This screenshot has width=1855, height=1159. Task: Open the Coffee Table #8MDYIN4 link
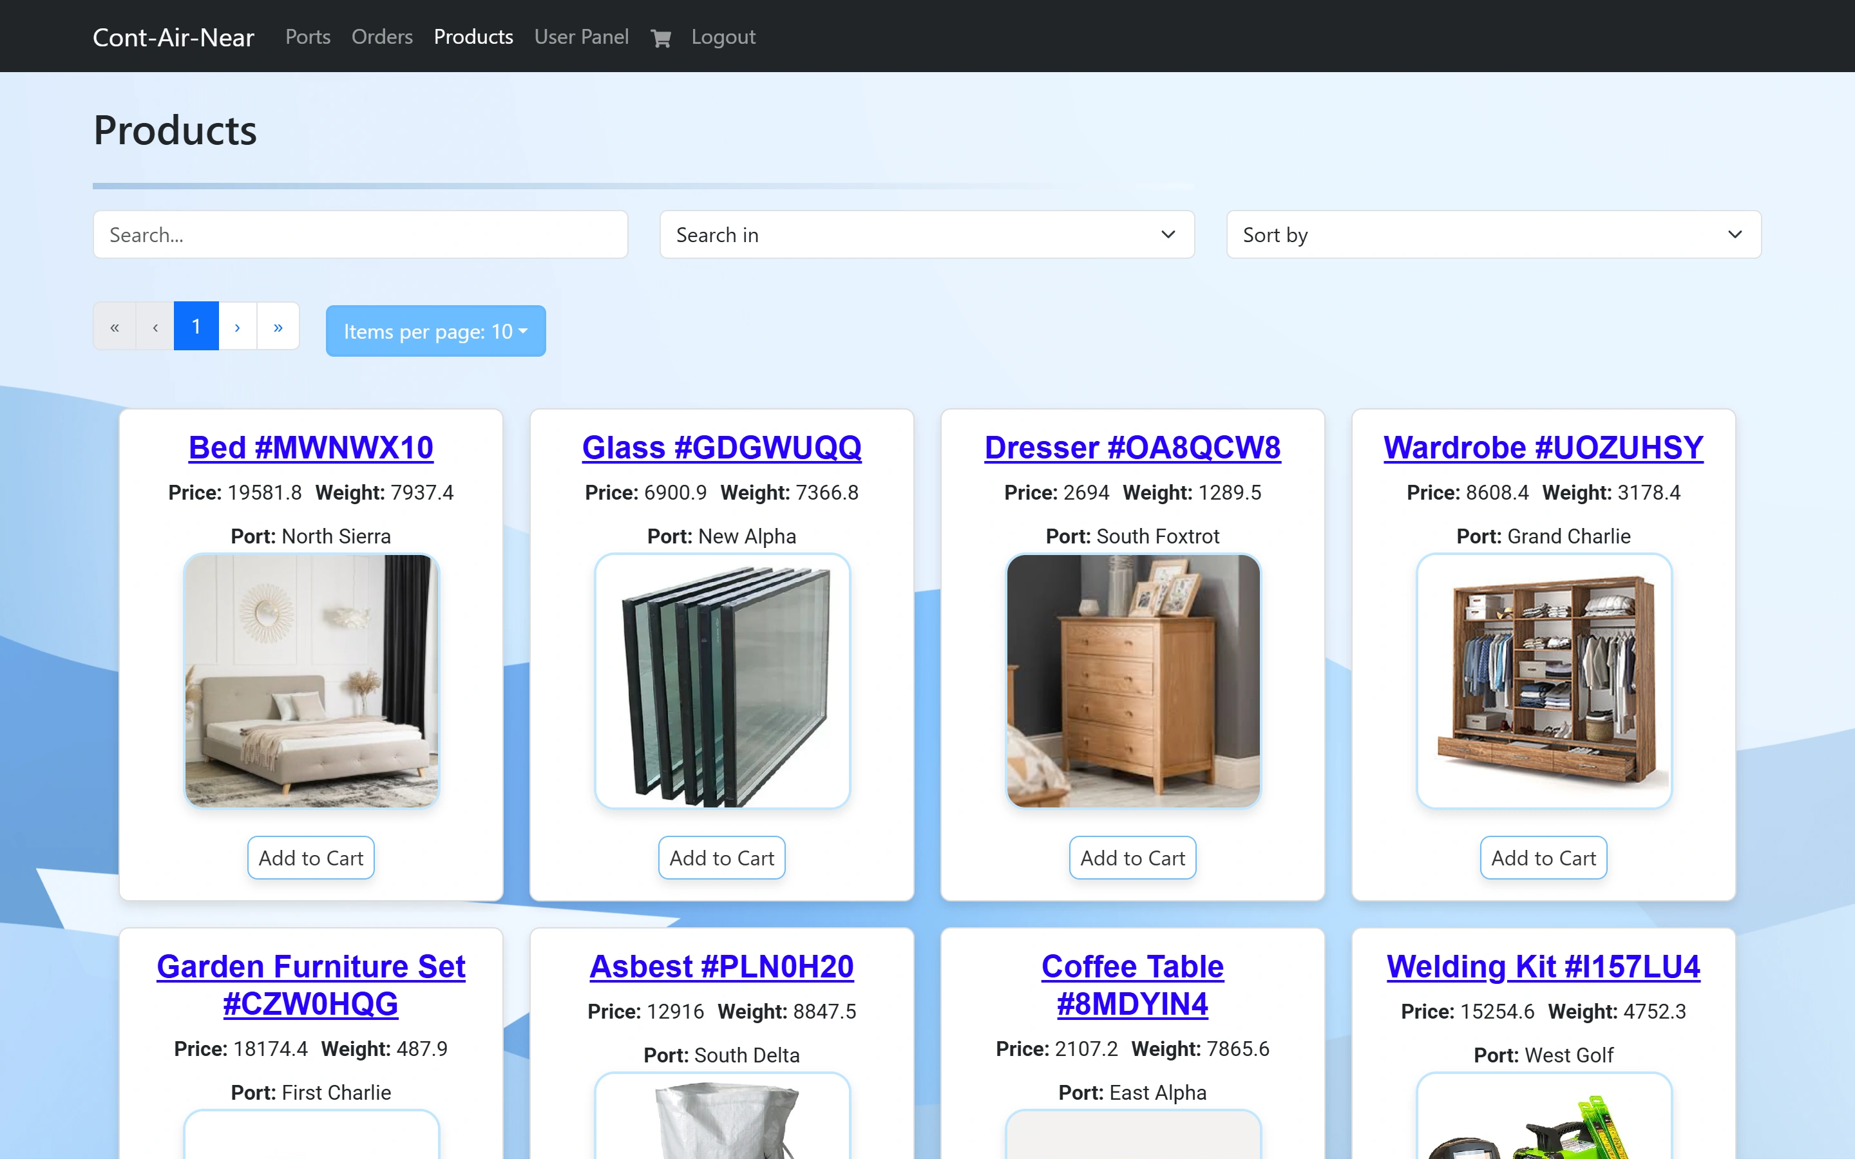point(1132,985)
